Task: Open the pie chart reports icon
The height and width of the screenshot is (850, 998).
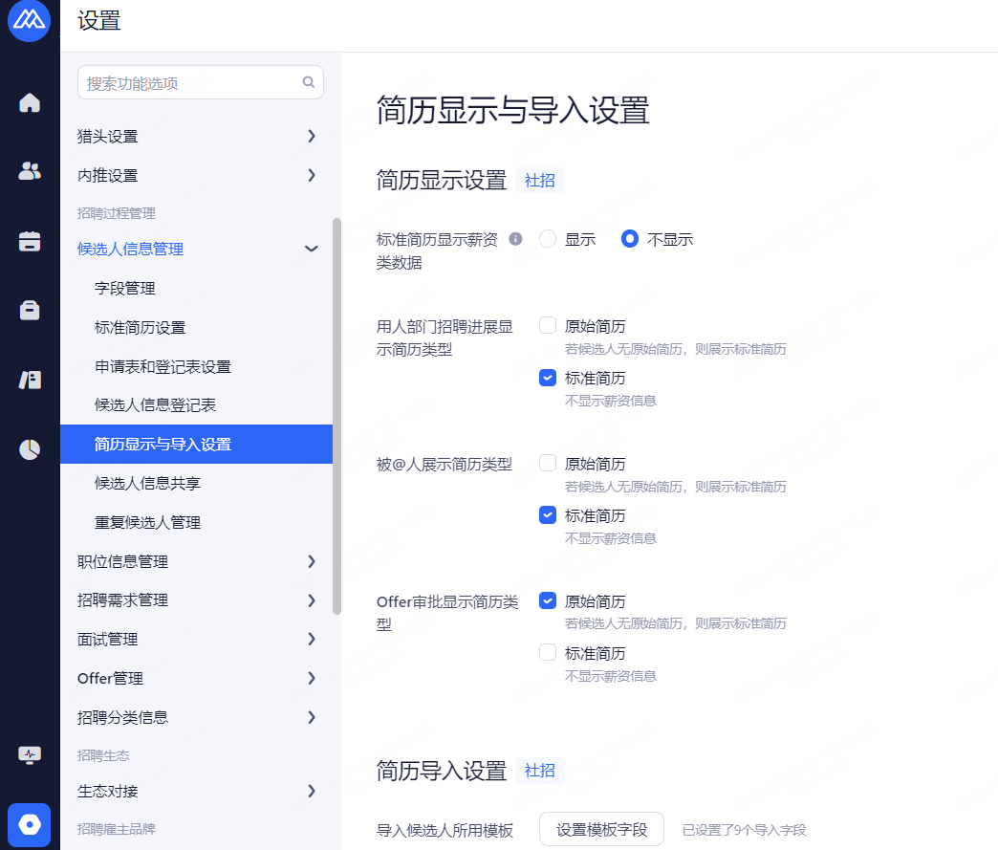Action: pyautogui.click(x=30, y=449)
